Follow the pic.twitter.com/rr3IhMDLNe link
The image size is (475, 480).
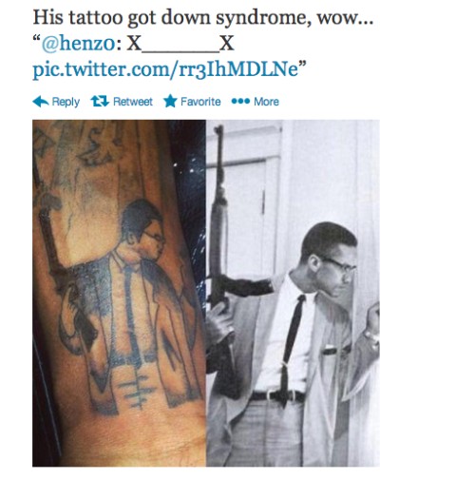click(165, 68)
